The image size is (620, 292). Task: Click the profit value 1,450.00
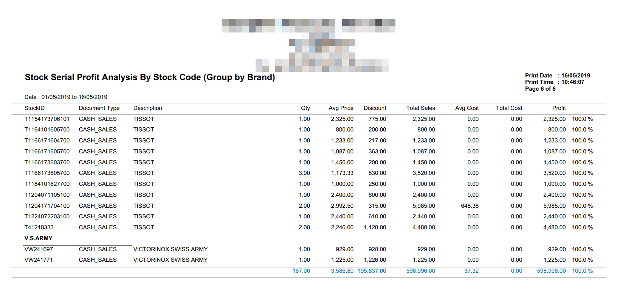pos(555,162)
